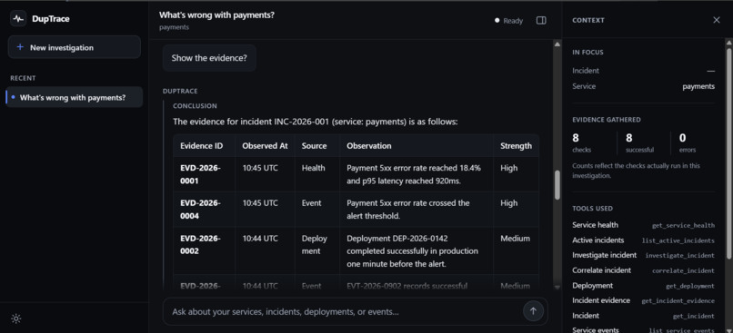Click the Strength column header
The image size is (733, 333).
516,145
